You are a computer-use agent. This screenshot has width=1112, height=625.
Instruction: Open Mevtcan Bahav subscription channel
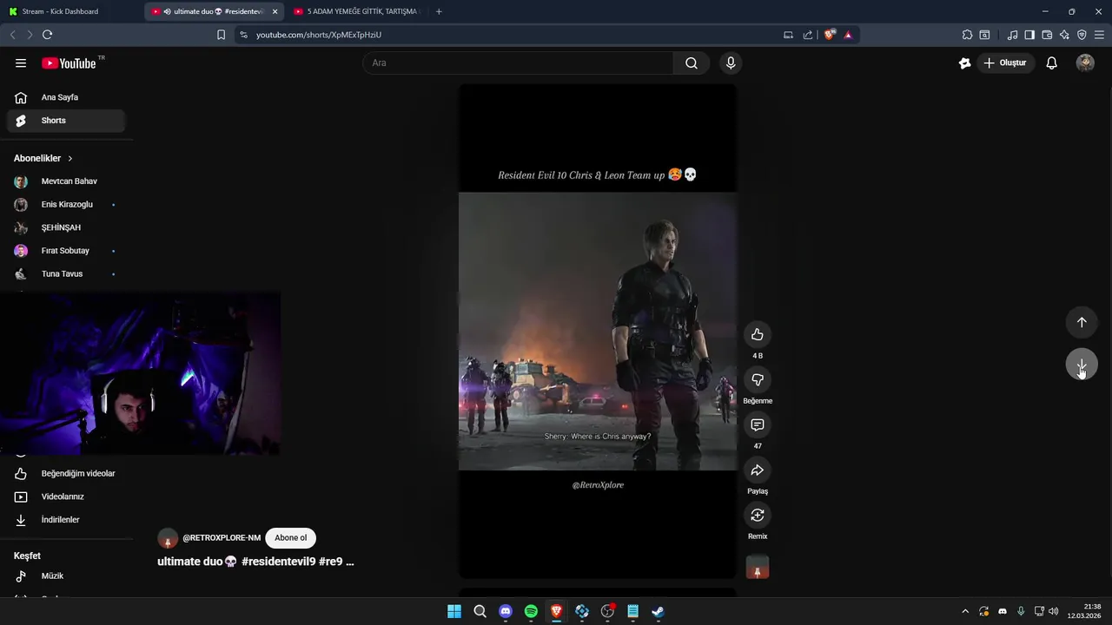tap(66, 181)
